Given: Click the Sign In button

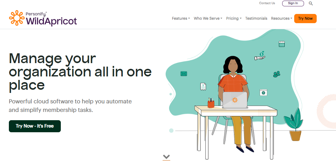Looking at the screenshot, I should pos(293,3).
